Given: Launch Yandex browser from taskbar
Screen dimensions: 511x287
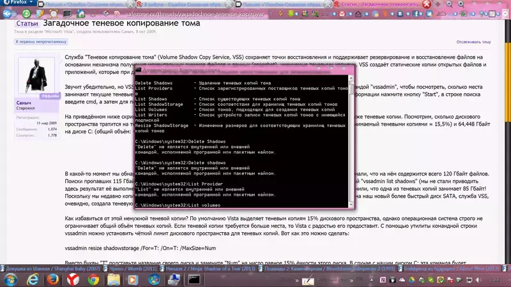Looking at the screenshot, I should click(73, 280).
